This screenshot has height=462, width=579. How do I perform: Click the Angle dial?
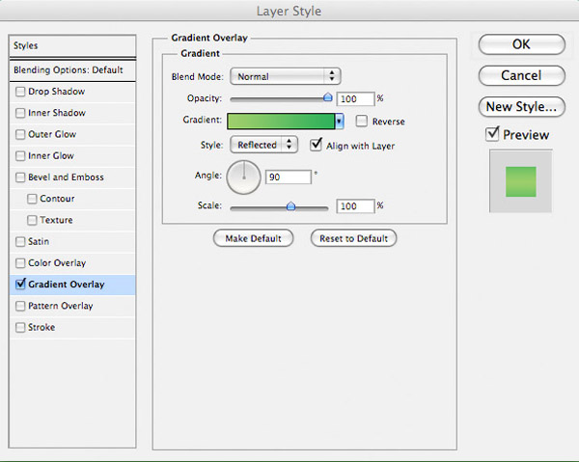pyautogui.click(x=244, y=177)
